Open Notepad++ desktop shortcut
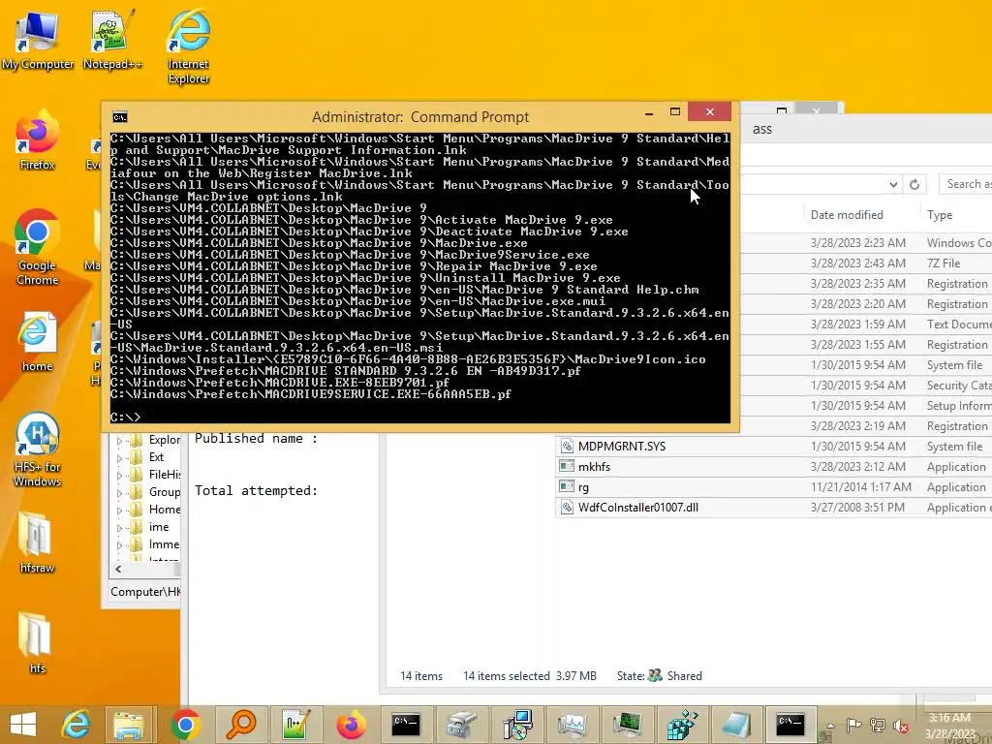This screenshot has height=744, width=992. [112, 40]
